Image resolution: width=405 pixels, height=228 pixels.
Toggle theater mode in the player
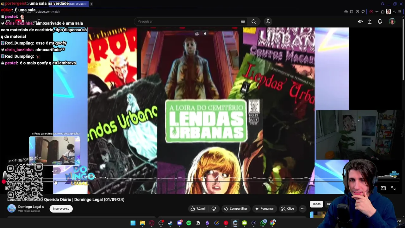tap(383, 188)
